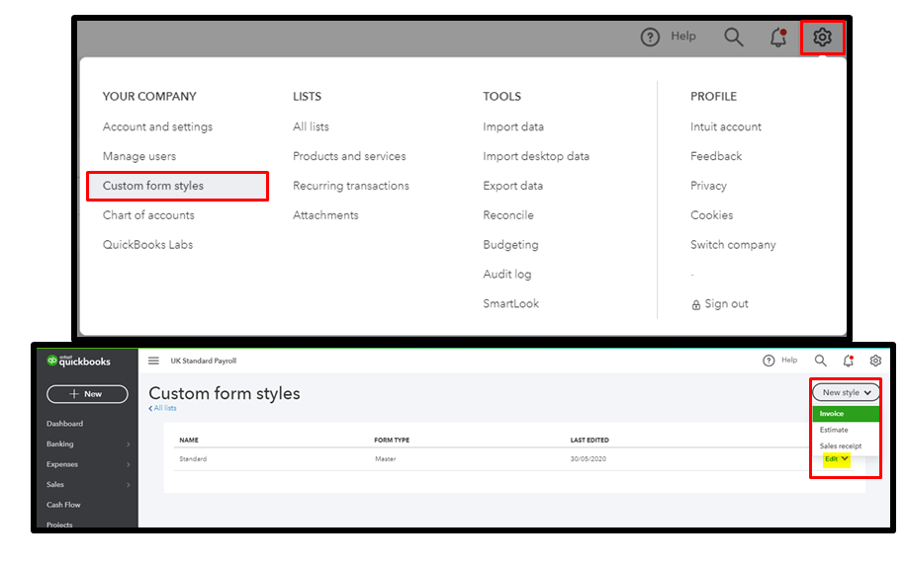Open Cash Flow in the sidebar
This screenshot has height=567, width=906.
pos(63,505)
